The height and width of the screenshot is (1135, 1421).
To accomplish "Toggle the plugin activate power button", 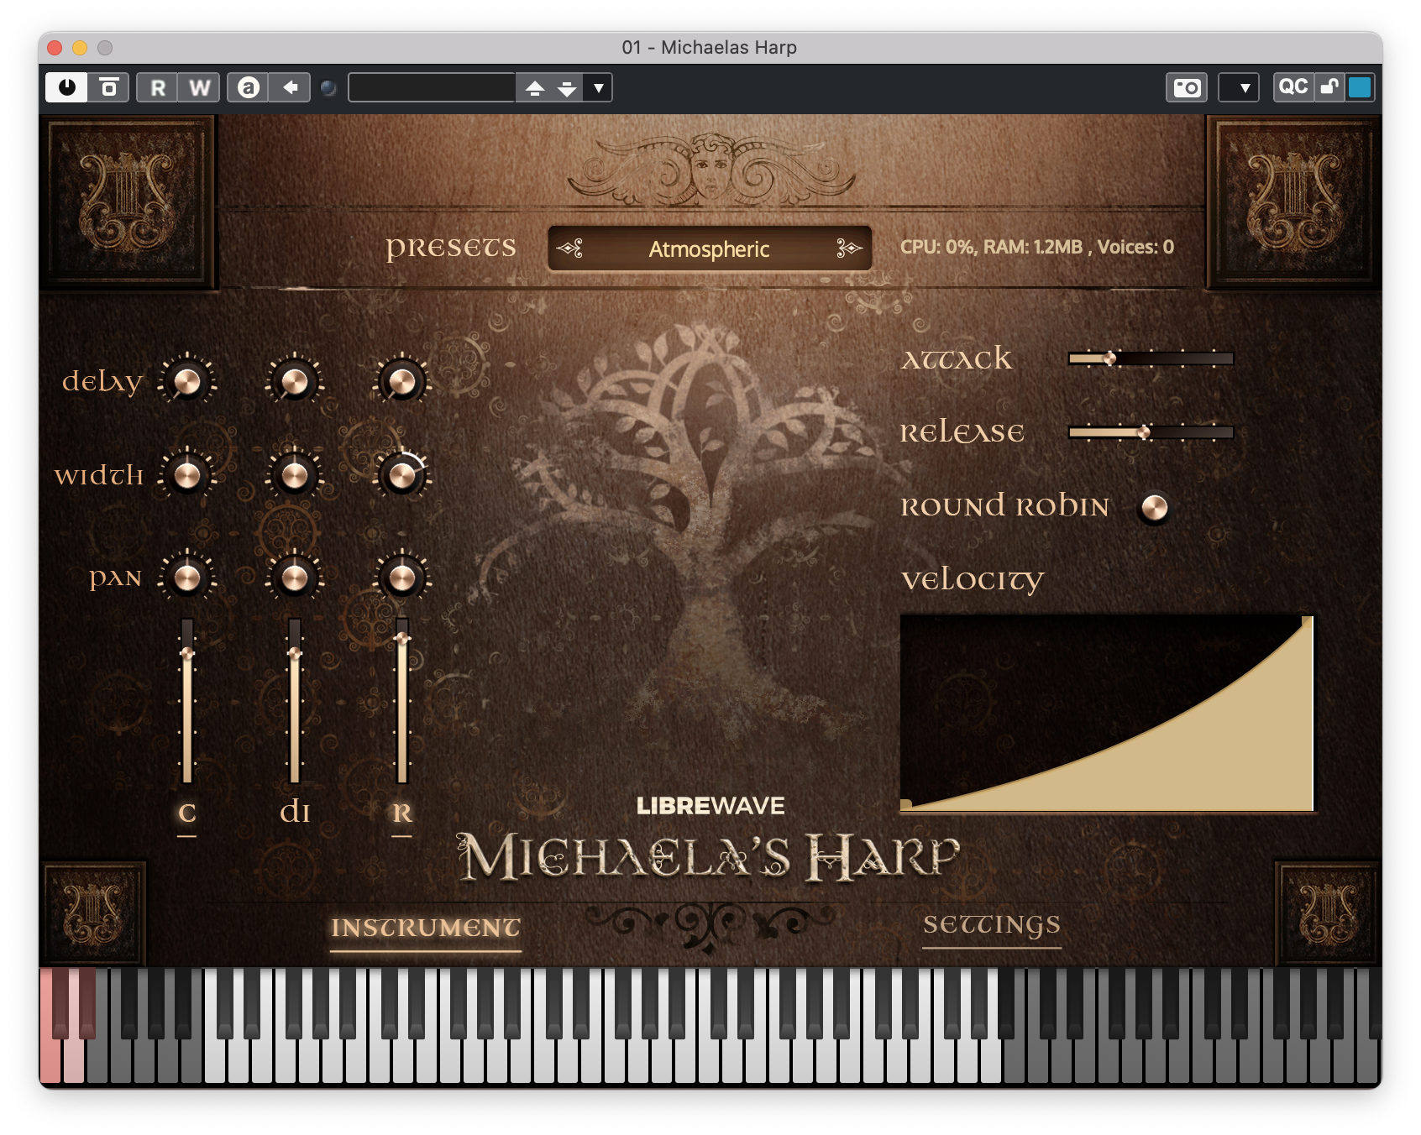I will 67,87.
